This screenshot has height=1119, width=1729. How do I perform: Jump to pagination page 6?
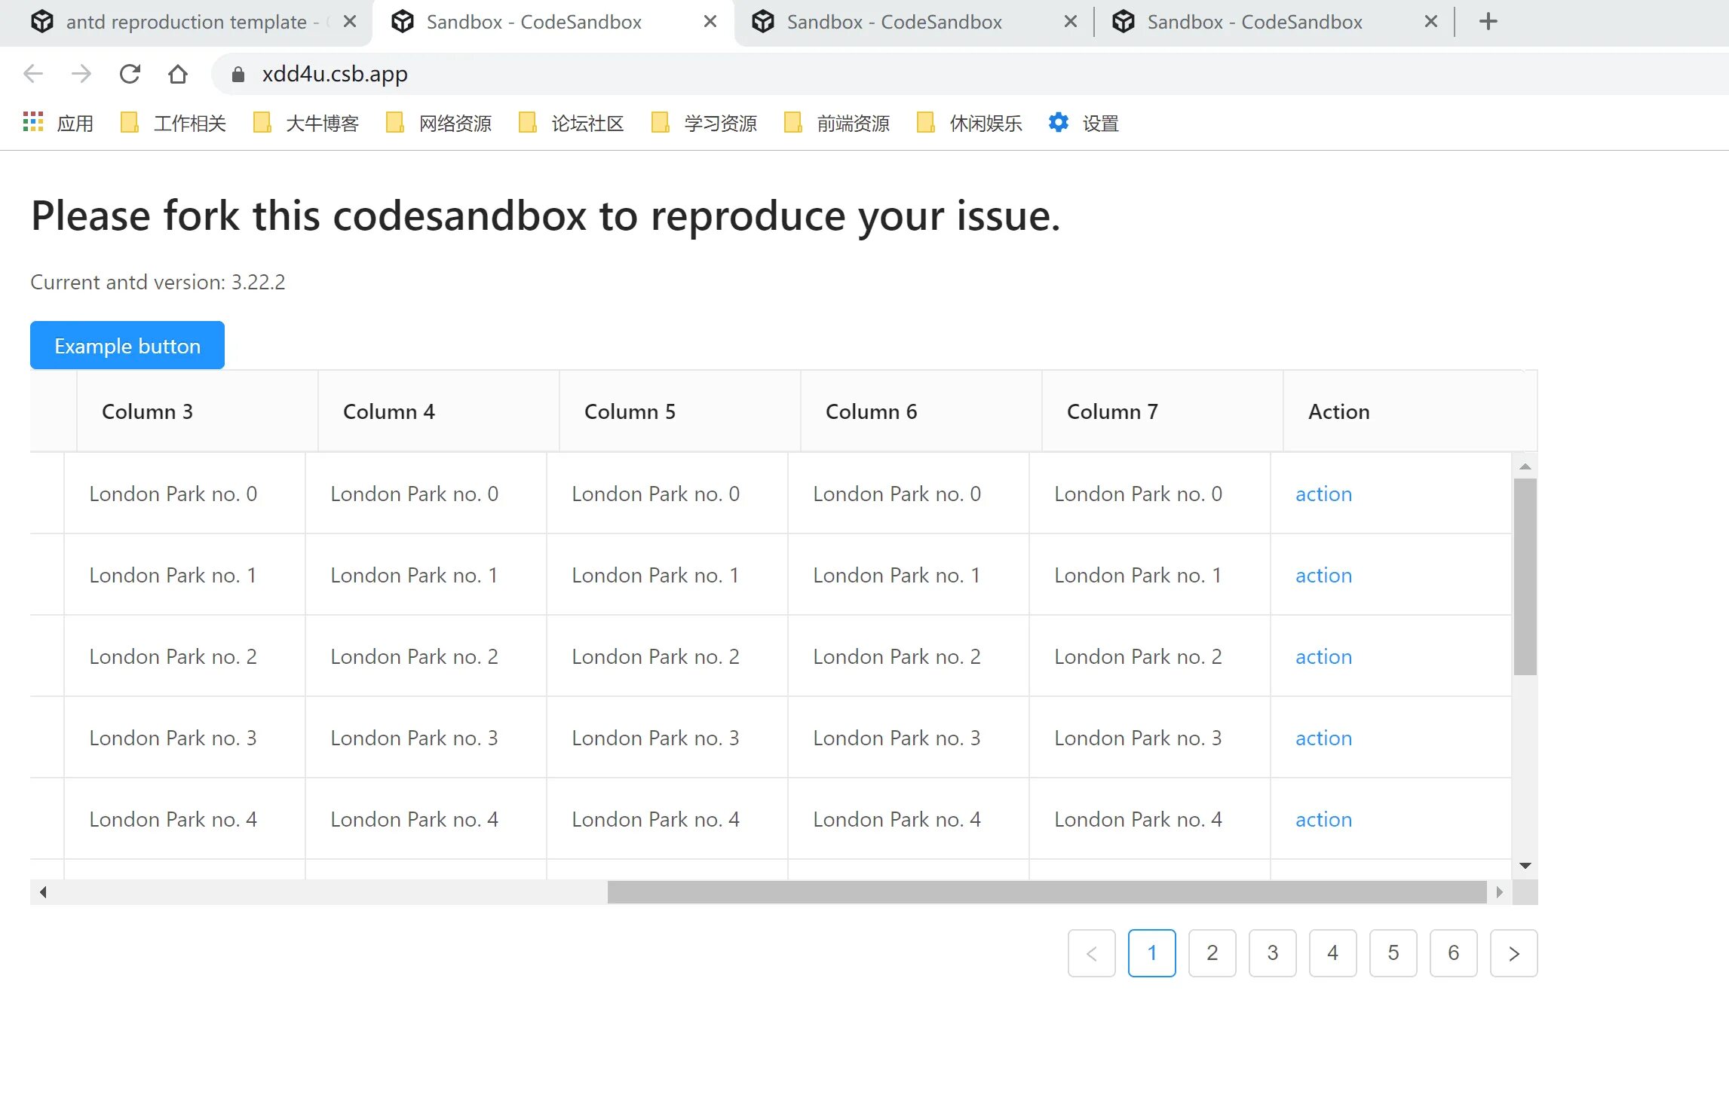tap(1453, 953)
